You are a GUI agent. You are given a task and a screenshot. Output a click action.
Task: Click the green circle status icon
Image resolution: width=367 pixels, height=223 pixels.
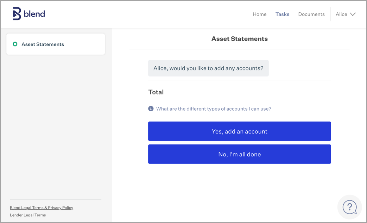coord(15,44)
